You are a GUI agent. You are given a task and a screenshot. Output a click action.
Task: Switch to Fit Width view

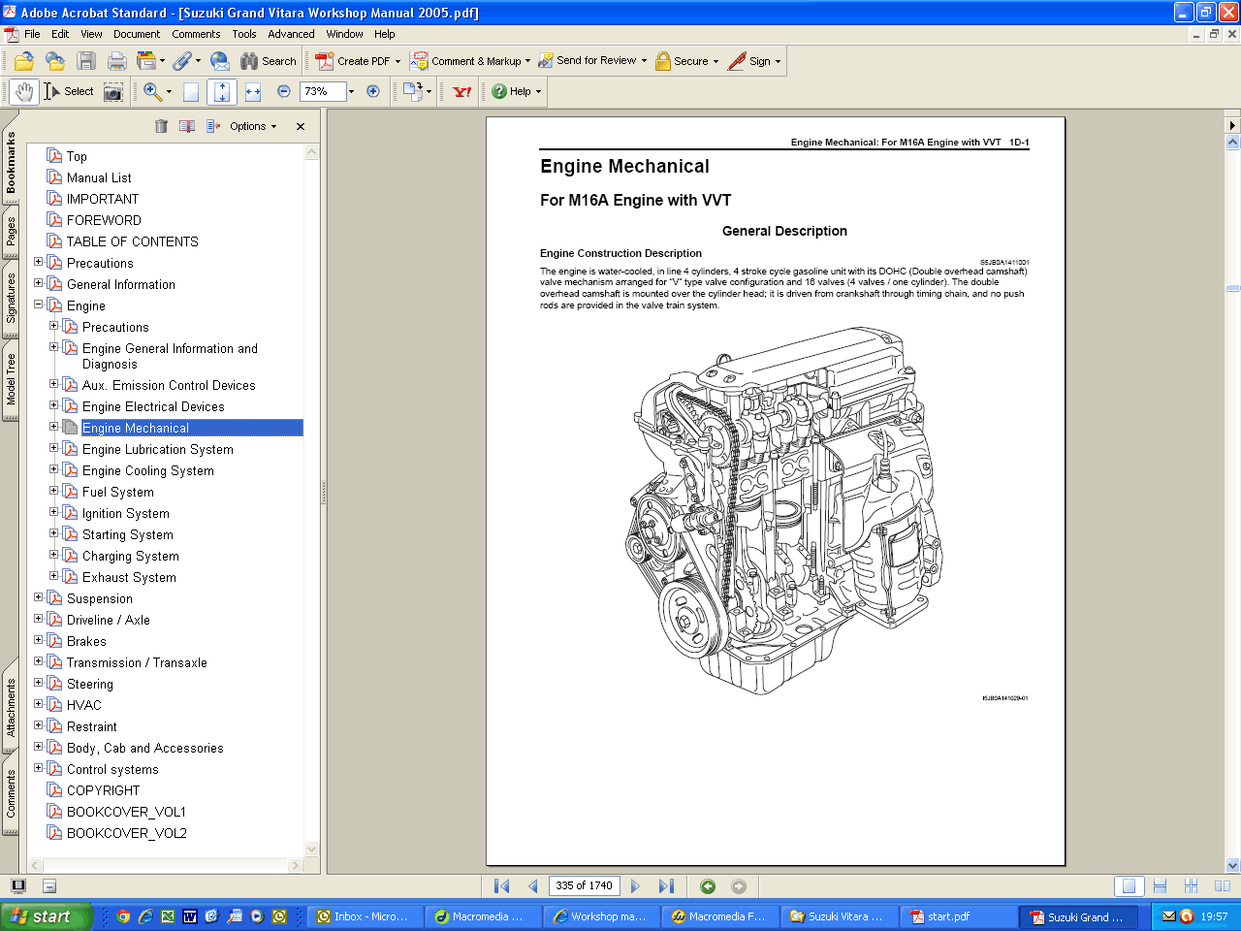(253, 91)
